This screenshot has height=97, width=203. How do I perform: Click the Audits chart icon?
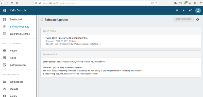(5, 96)
